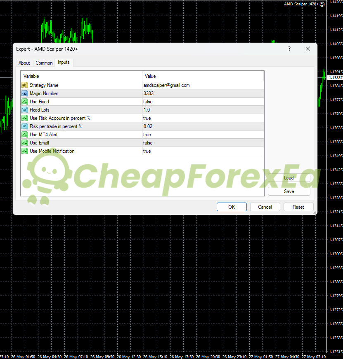Screen dimensions: 343x359
Task: Click the Magic Number integer type icon
Action: click(25, 93)
